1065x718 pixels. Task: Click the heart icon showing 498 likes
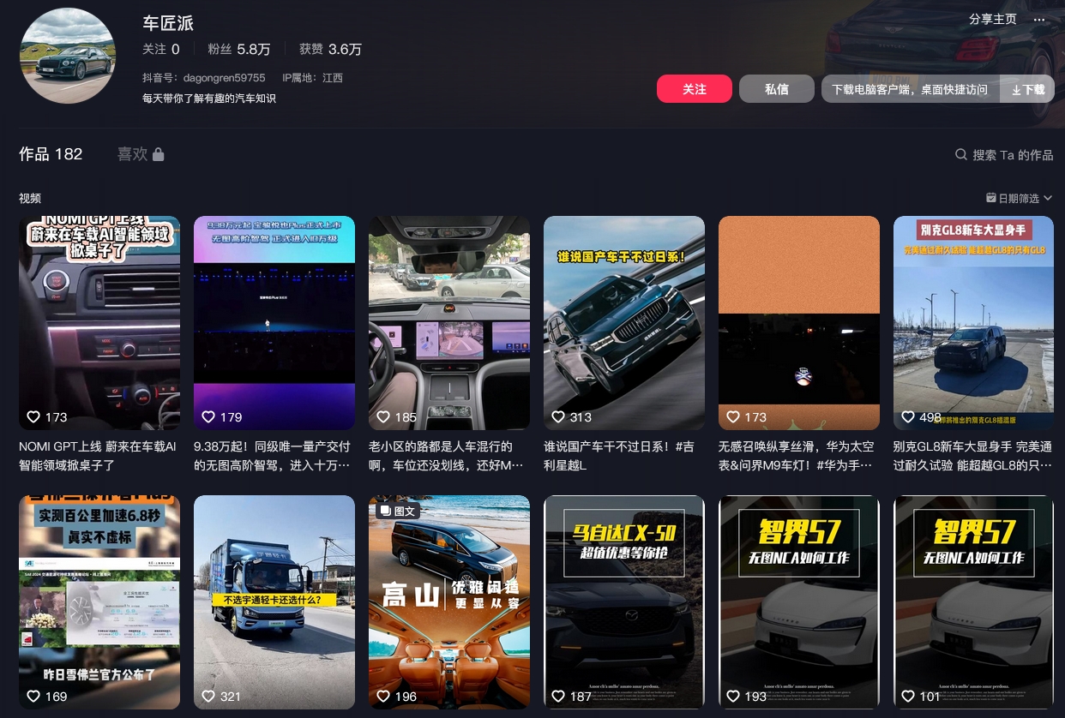pyautogui.click(x=908, y=417)
